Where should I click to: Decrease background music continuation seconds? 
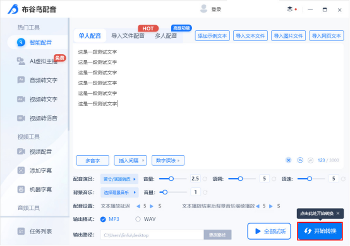(258, 206)
